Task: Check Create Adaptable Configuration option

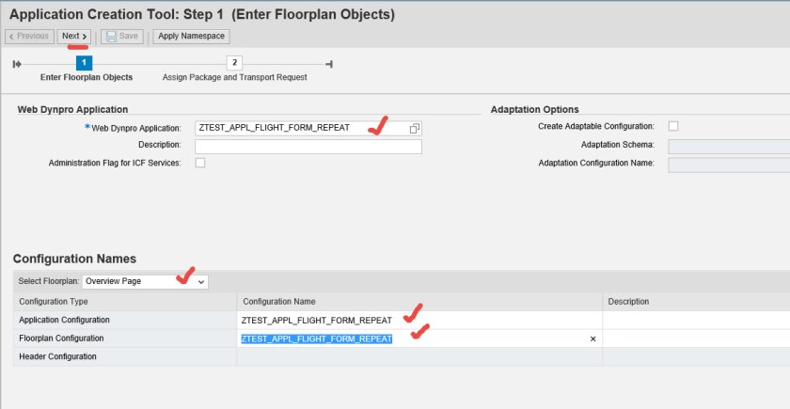Action: click(x=672, y=126)
